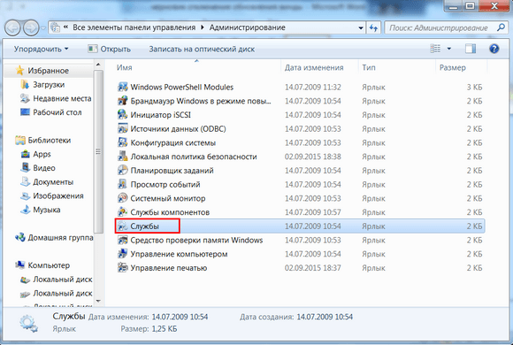Click the Управление компьютером icon
Viewport: 513px width, 345px height.
(123, 254)
